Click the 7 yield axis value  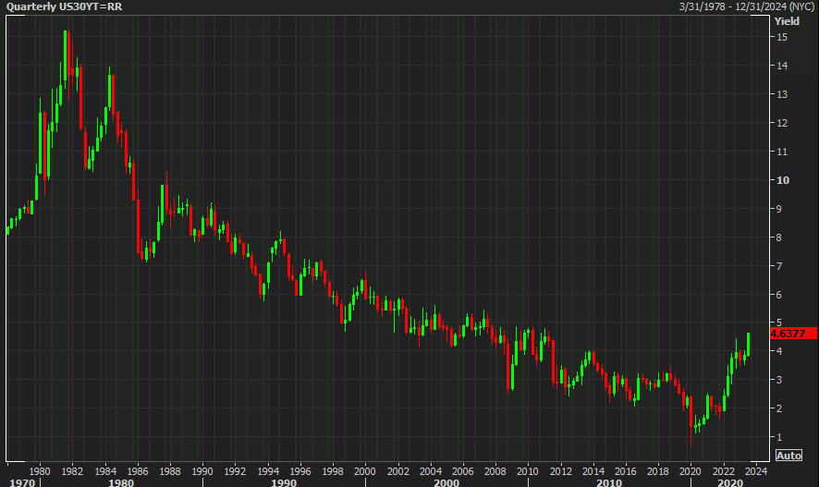point(779,266)
